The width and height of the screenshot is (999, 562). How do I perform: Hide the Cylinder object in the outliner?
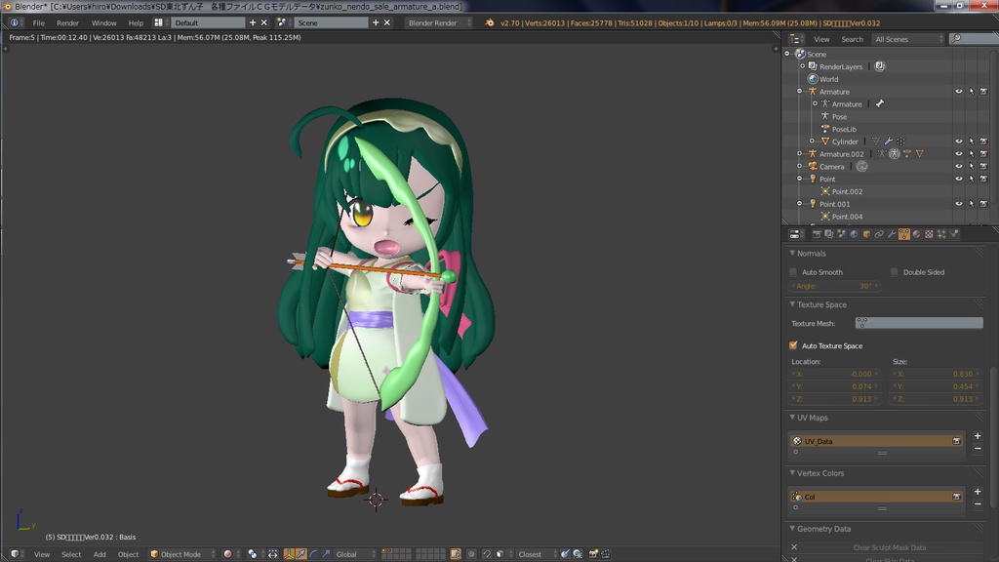pyautogui.click(x=959, y=140)
